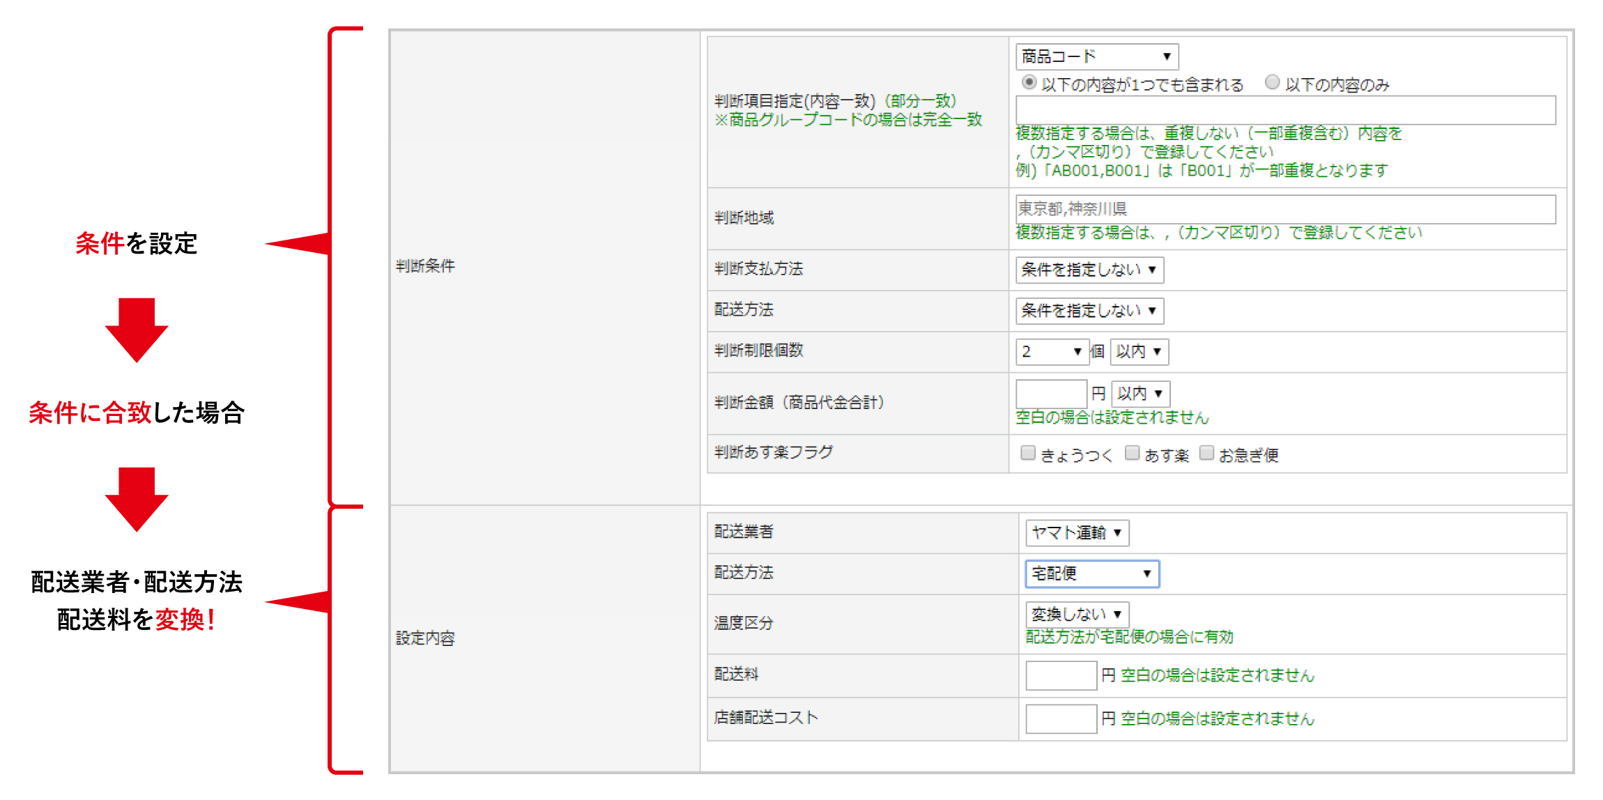Check the あす楽 checkbox
The width and height of the screenshot is (1603, 800).
1132,453
